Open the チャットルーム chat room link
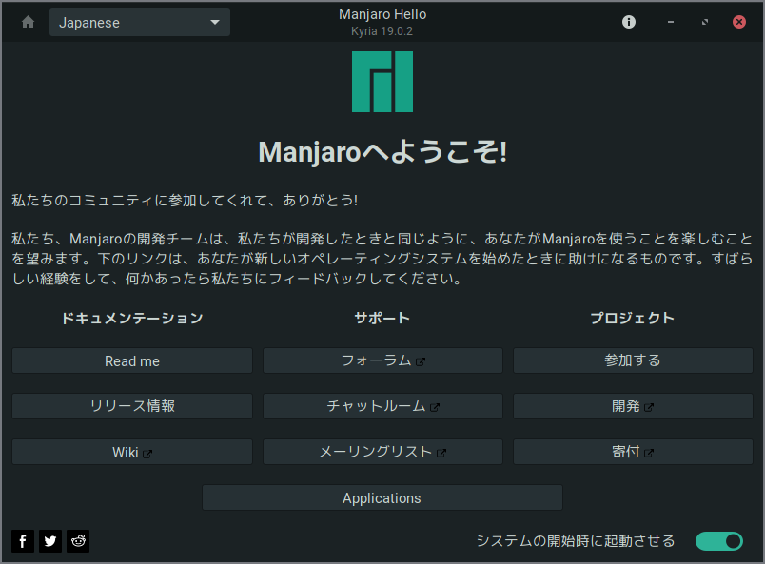765x564 pixels. (382, 406)
